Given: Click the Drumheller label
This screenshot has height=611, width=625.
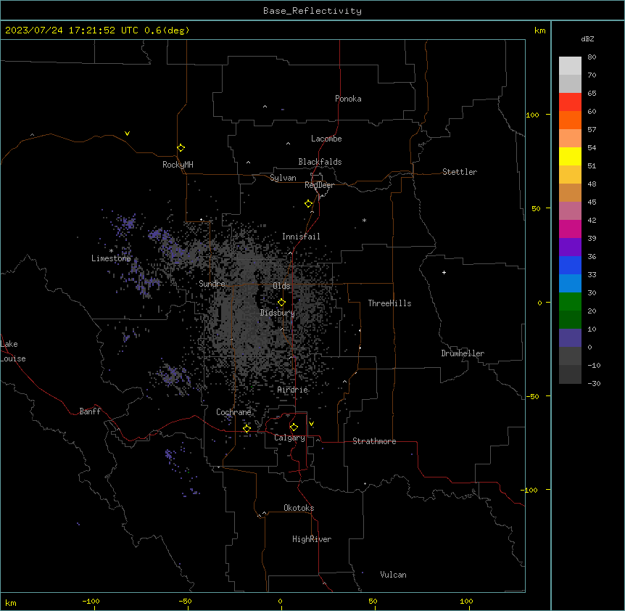Looking at the screenshot, I should [x=463, y=353].
